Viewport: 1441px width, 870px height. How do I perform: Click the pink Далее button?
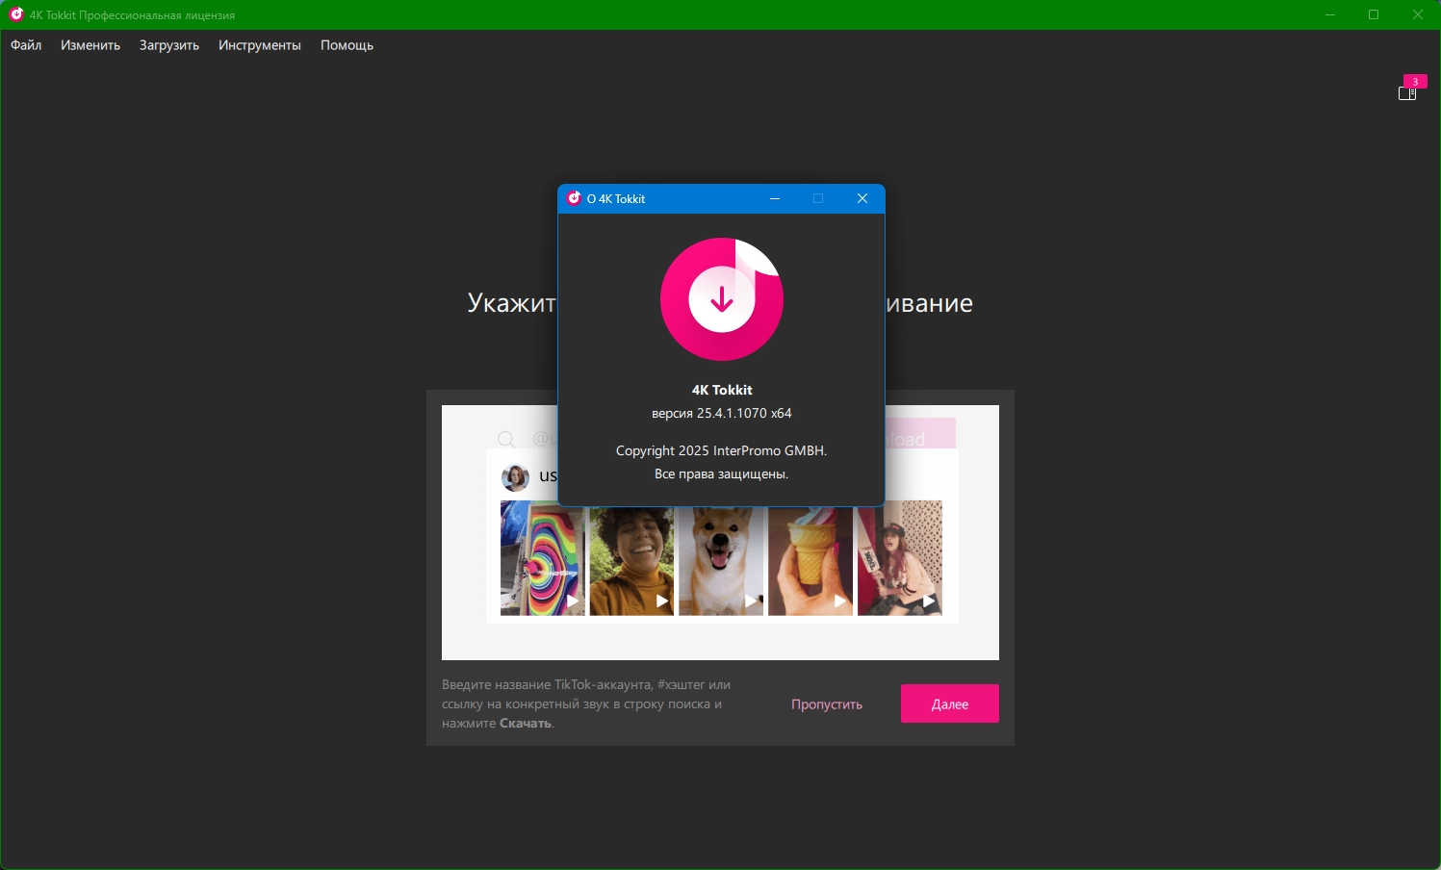point(950,704)
